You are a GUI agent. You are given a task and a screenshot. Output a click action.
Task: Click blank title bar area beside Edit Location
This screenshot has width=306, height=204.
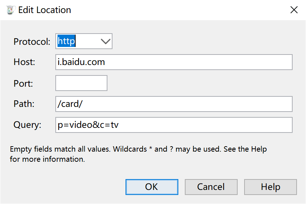click(176, 10)
